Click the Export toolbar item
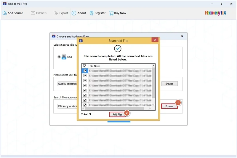This screenshot has height=158, width=237. pos(61,13)
